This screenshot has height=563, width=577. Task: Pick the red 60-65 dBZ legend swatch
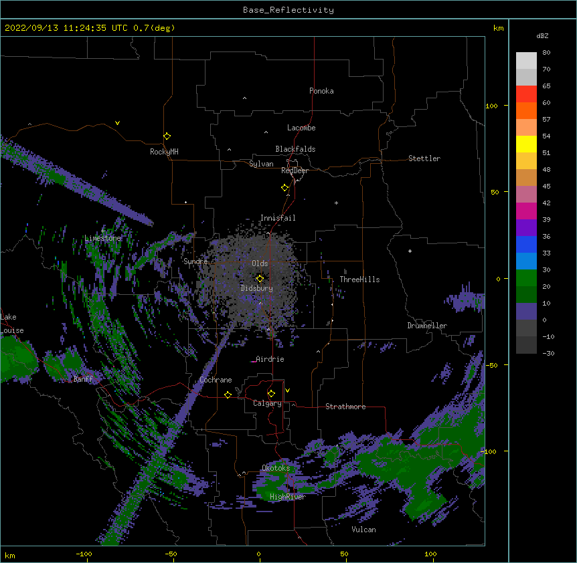click(x=526, y=94)
